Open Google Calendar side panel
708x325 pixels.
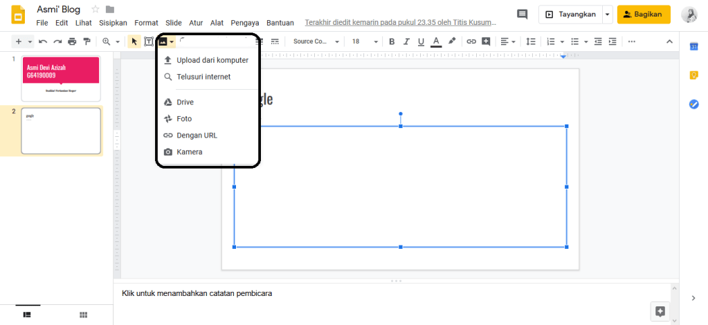693,46
